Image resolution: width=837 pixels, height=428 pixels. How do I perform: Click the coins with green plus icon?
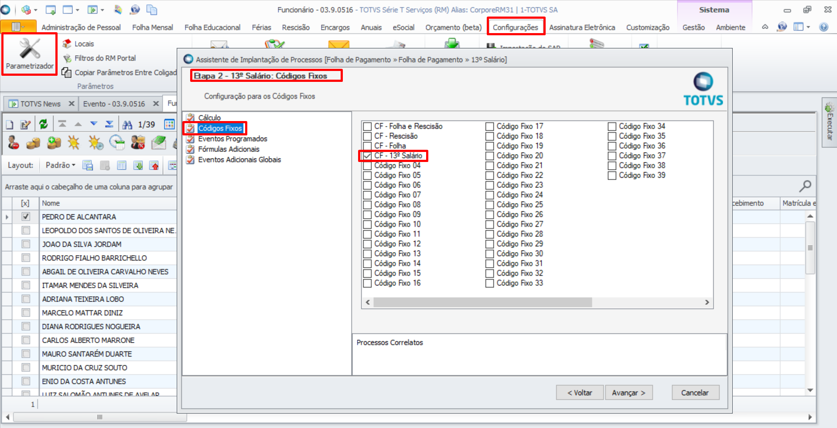pos(54,143)
